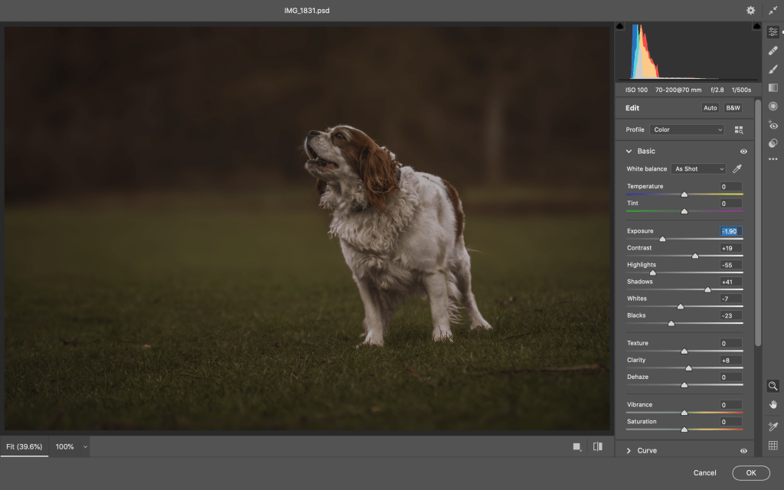This screenshot has width=784, height=490.
Task: Open the Radial Filter tool
Action: (773, 106)
